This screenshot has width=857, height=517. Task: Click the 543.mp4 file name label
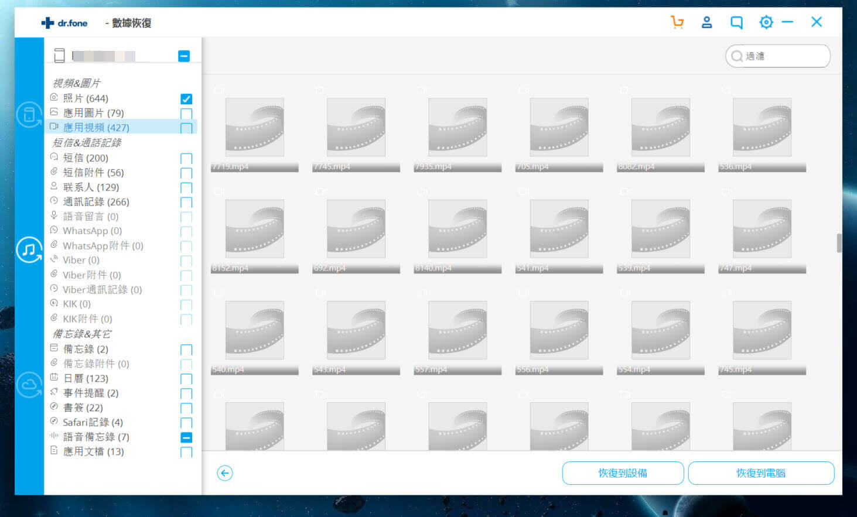click(x=329, y=369)
